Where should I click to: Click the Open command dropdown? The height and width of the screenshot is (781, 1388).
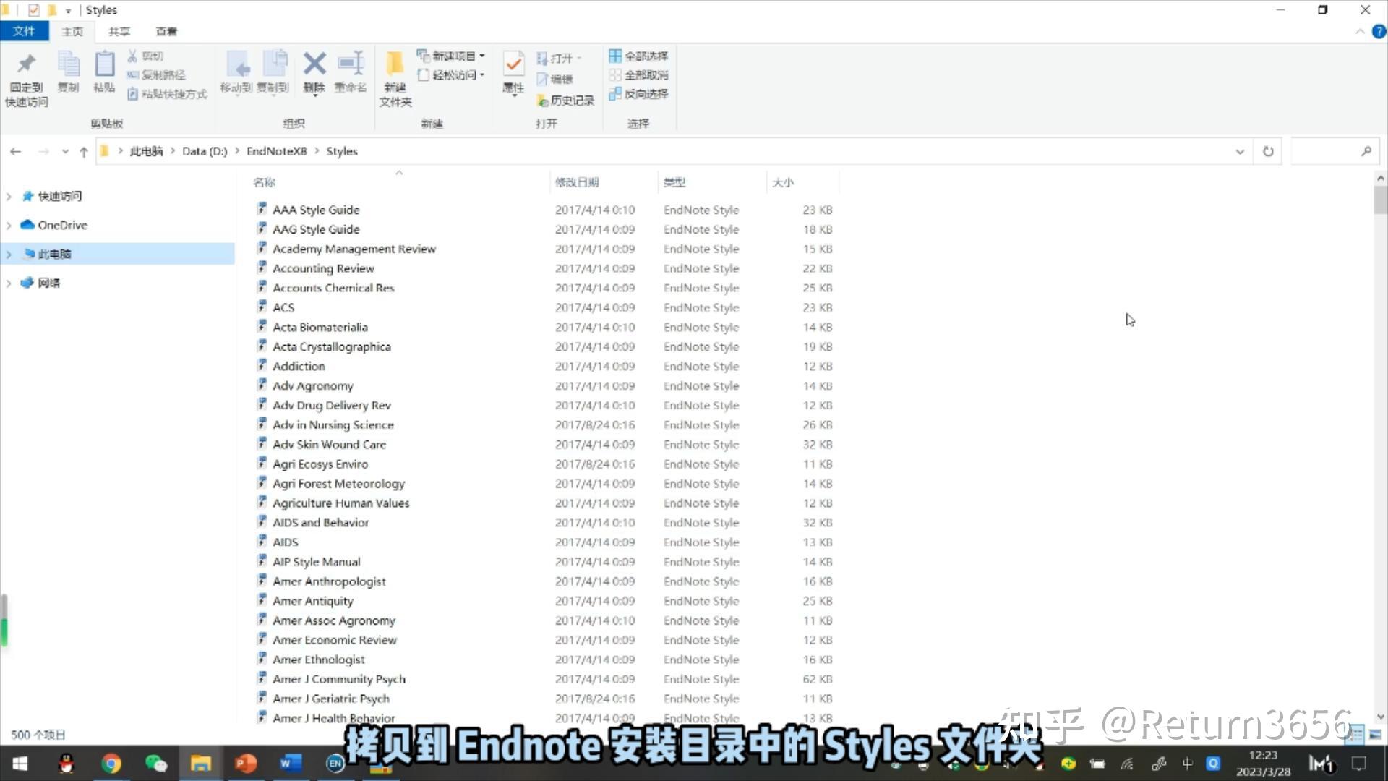click(559, 58)
